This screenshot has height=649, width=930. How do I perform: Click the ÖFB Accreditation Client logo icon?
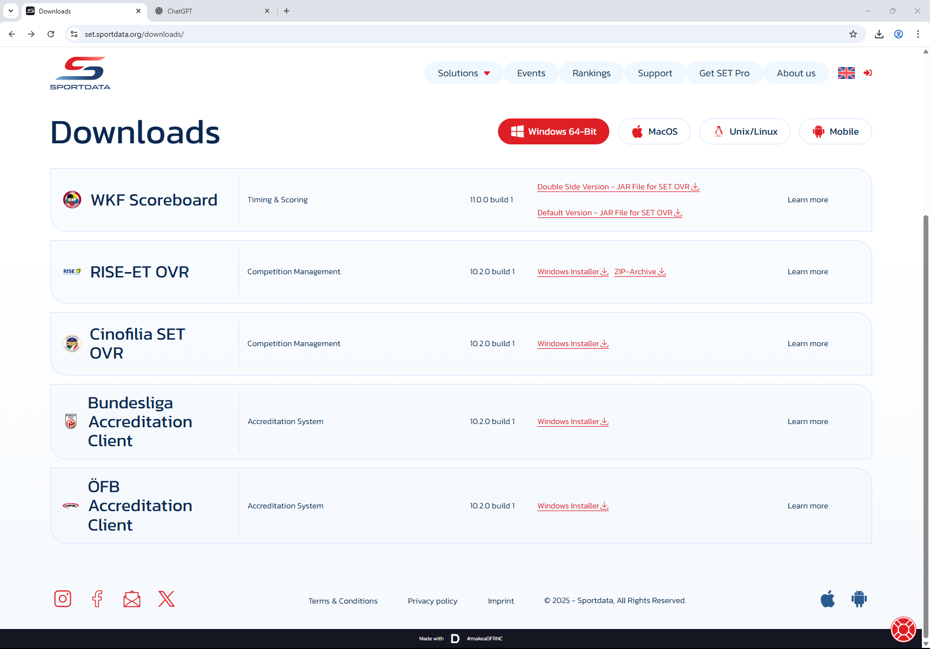click(71, 506)
